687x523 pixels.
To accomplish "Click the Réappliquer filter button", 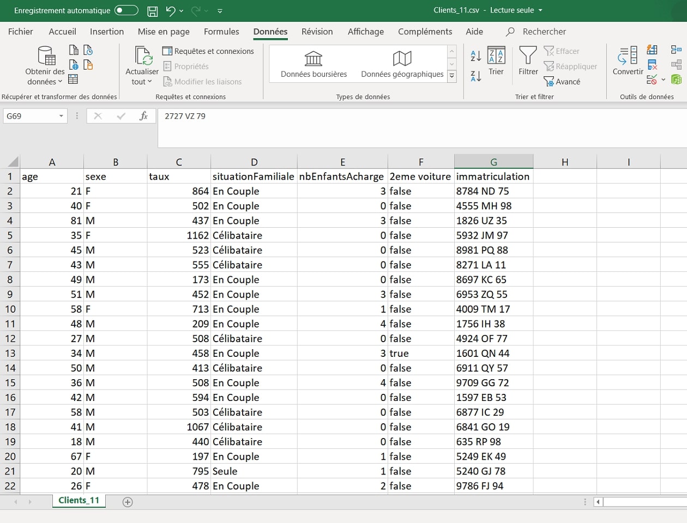I will pyautogui.click(x=570, y=66).
